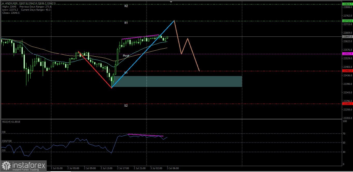Select the 22732.6 green price tag
This screenshot has height=172, width=353.
tap(347, 21)
